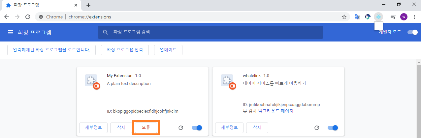The width and height of the screenshot is (421, 138).
Task: Select the 확장 프로그램 browser tab
Action: 42,5
